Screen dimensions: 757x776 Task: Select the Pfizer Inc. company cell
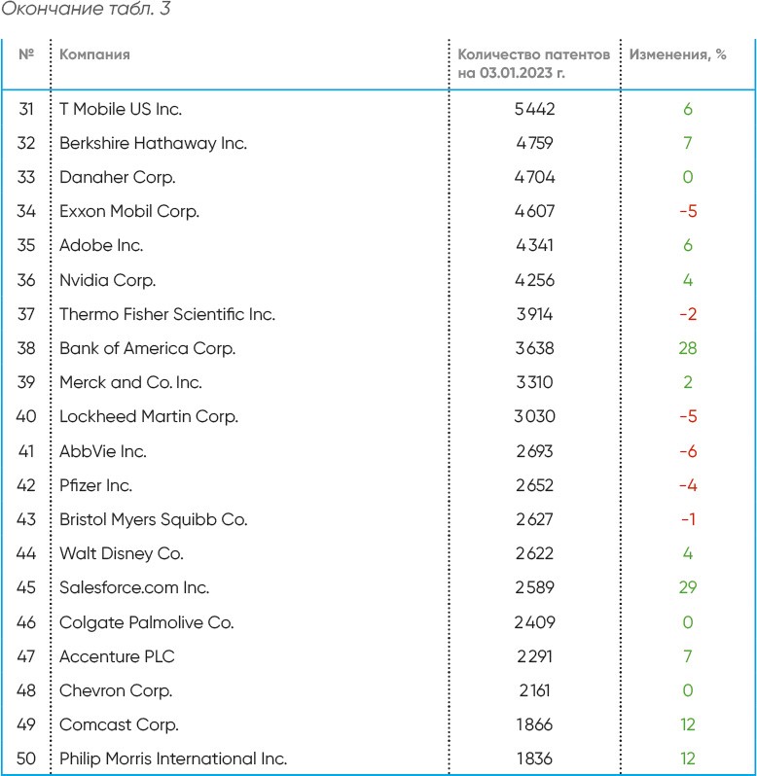click(x=95, y=485)
